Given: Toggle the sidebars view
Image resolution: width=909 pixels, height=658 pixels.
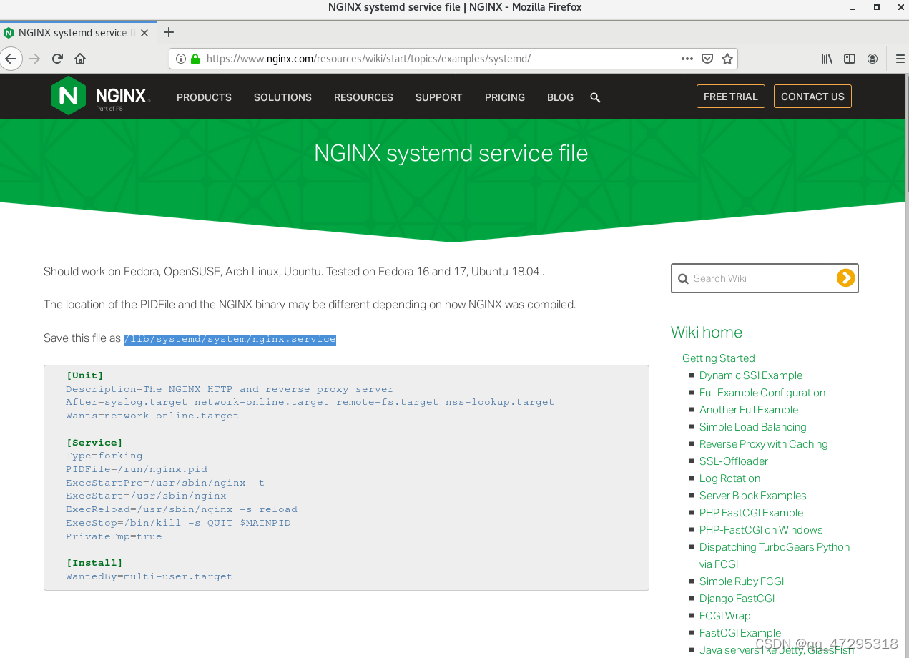Looking at the screenshot, I should [850, 59].
